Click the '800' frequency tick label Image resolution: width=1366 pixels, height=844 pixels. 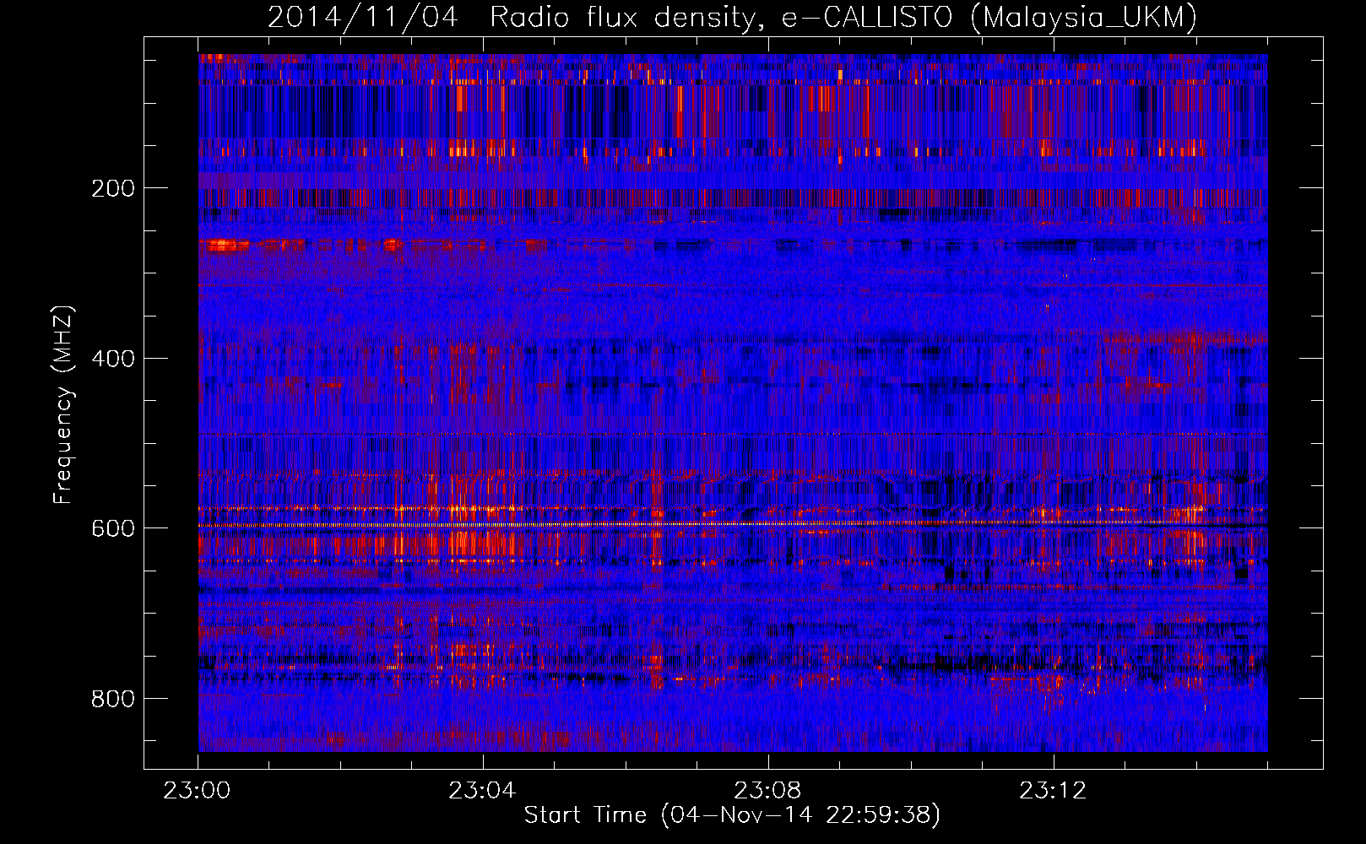click(x=112, y=699)
